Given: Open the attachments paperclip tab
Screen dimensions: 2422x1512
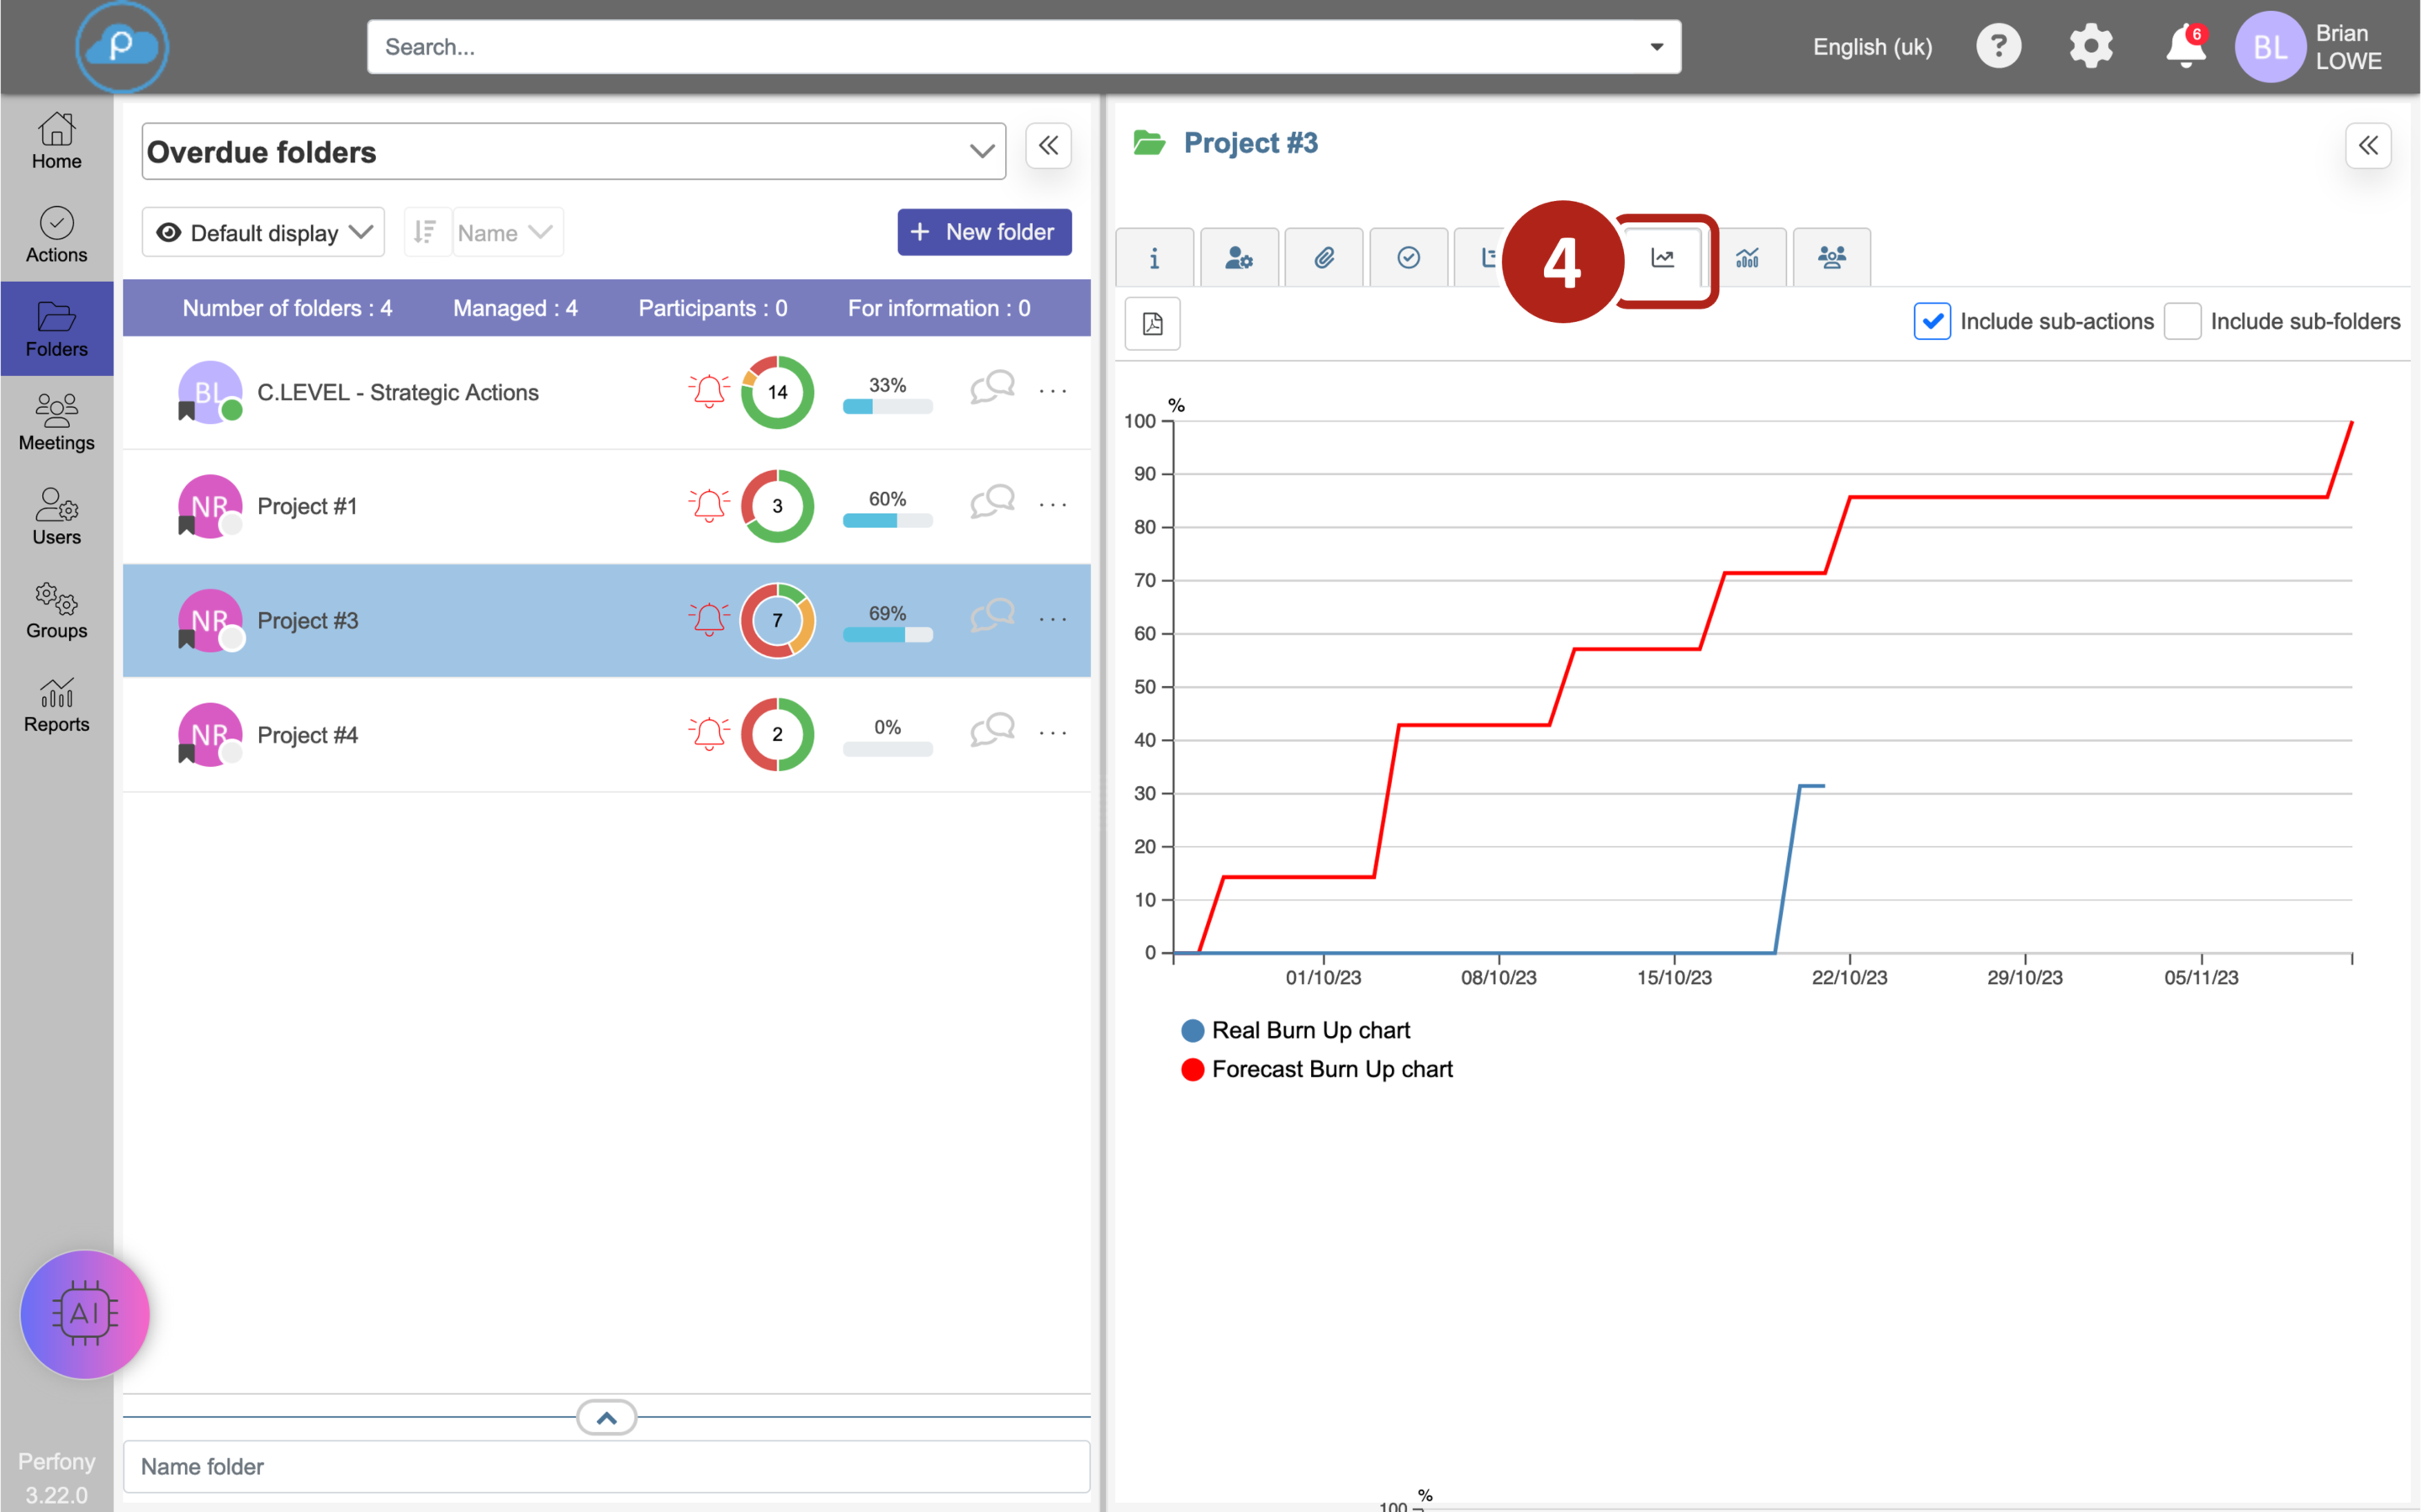Looking at the screenshot, I should point(1324,258).
